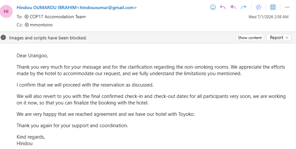
Task: Open the three-dot more actions menu
Action: (287, 7)
